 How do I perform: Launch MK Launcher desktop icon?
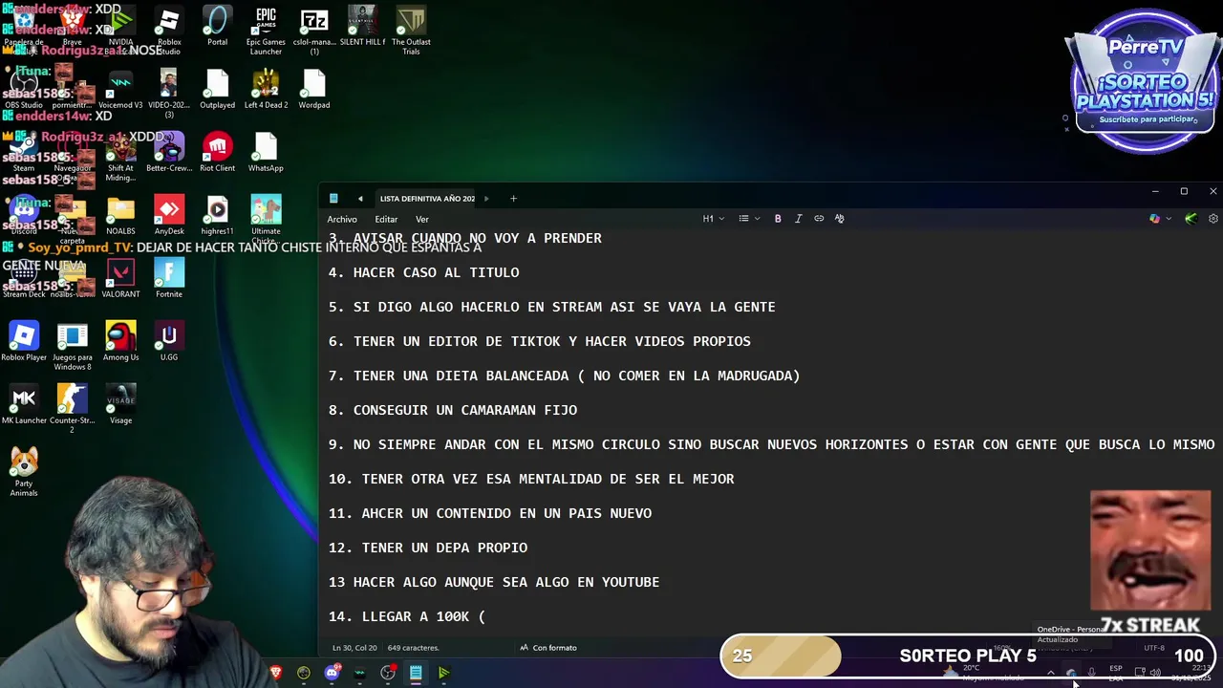pyautogui.click(x=24, y=405)
